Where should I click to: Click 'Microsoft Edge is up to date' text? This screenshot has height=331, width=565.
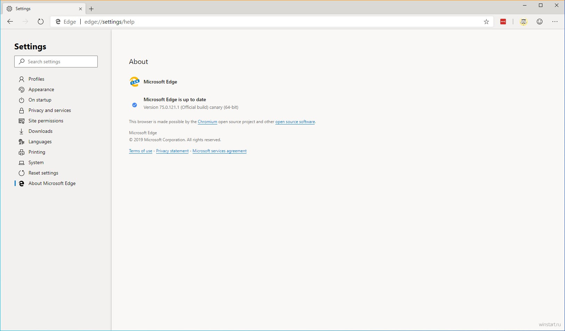pos(175,99)
